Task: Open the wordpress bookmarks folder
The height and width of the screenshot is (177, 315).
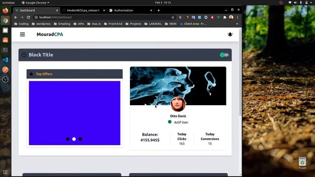Action: 41,24
